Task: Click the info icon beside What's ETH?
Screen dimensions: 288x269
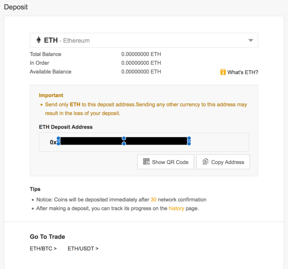Action: click(223, 72)
